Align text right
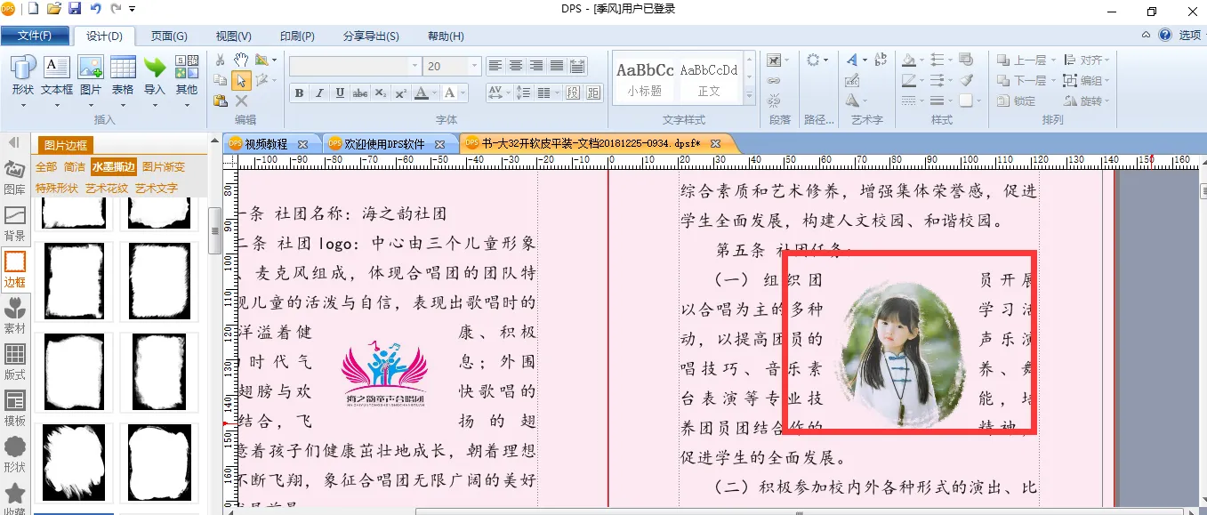Image resolution: width=1207 pixels, height=515 pixels. pyautogui.click(x=536, y=66)
